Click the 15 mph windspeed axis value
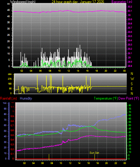The height and width of the screenshot is (167, 140). tap(8, 48)
